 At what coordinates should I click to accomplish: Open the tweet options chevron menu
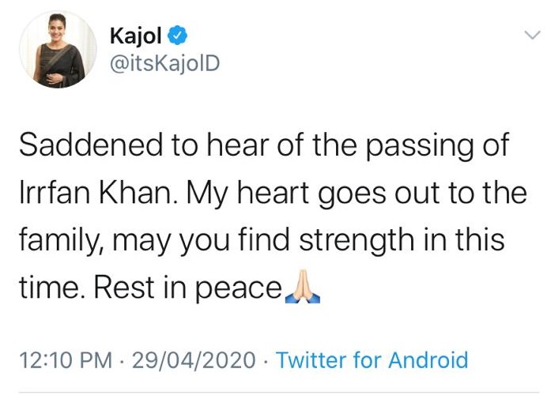tap(532, 35)
